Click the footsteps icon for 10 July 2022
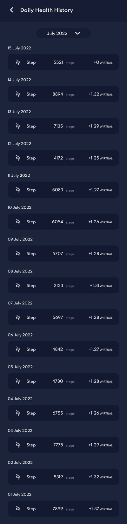The image size is (127, 524). coord(18,222)
